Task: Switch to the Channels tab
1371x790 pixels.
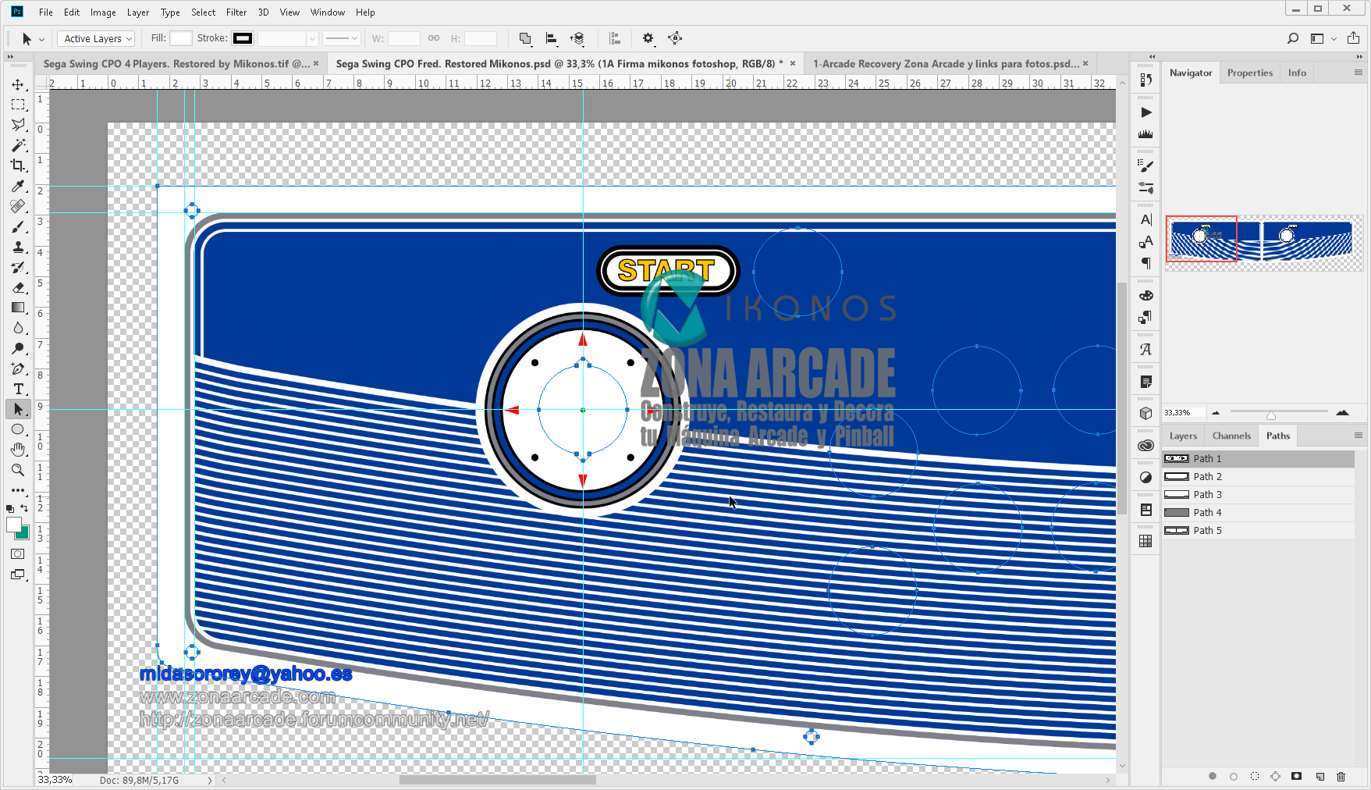Action: [x=1231, y=435]
